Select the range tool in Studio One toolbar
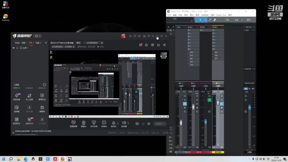Image resolution: width=288 pixels, height=162 pixels. [205, 20]
